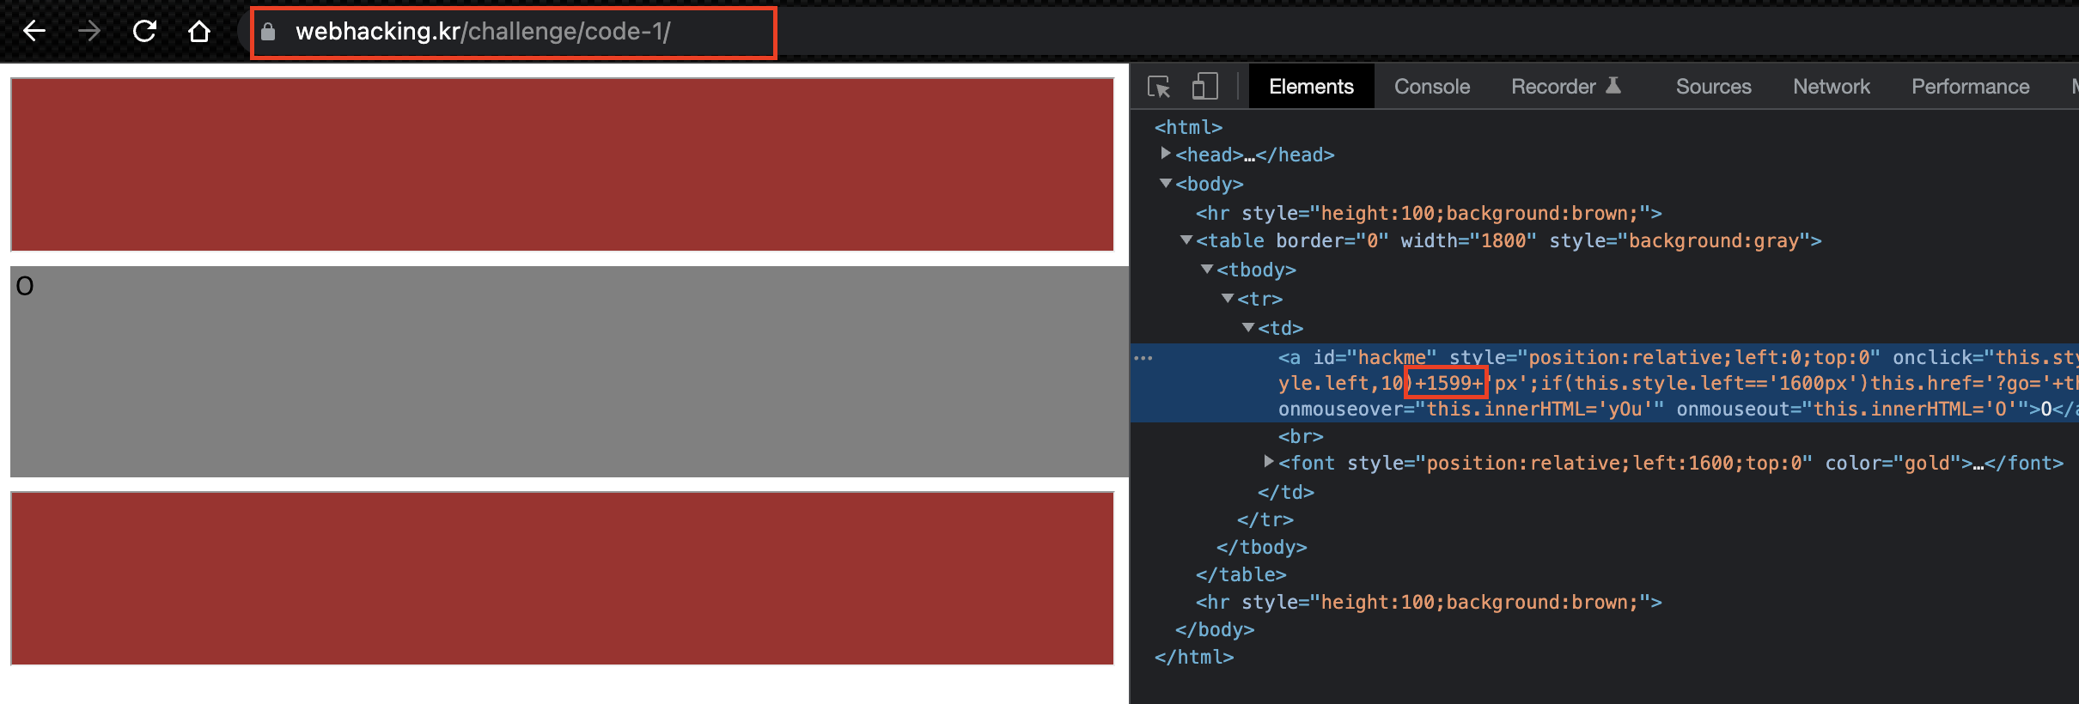Open the browser home page

(199, 32)
